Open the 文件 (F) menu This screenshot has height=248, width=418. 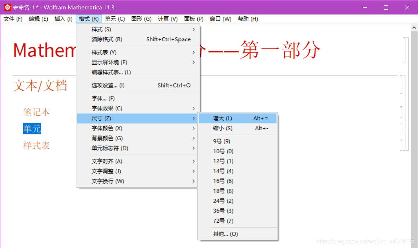coord(13,19)
